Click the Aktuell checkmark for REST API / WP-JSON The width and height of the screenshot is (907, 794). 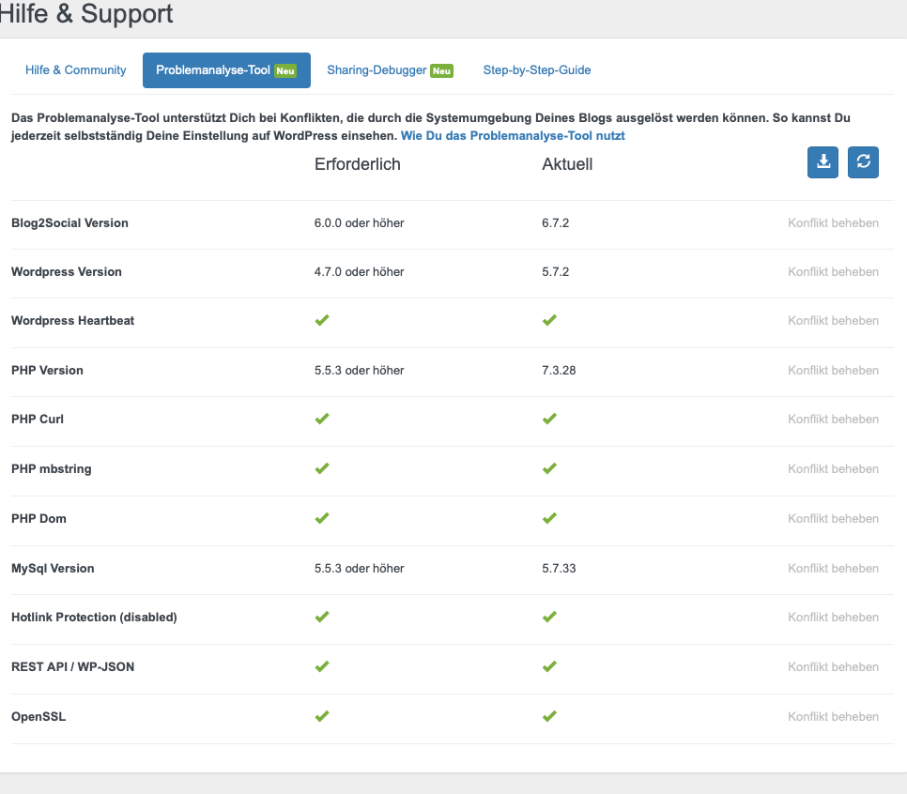(x=549, y=666)
